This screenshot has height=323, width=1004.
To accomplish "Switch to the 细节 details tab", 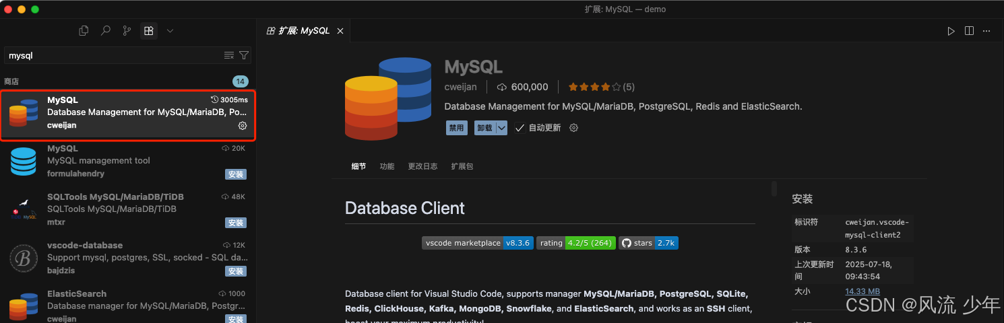I will [358, 166].
